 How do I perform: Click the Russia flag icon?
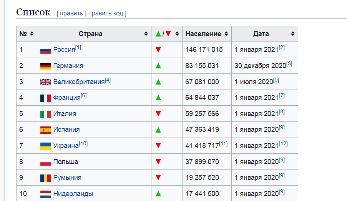click(45, 50)
